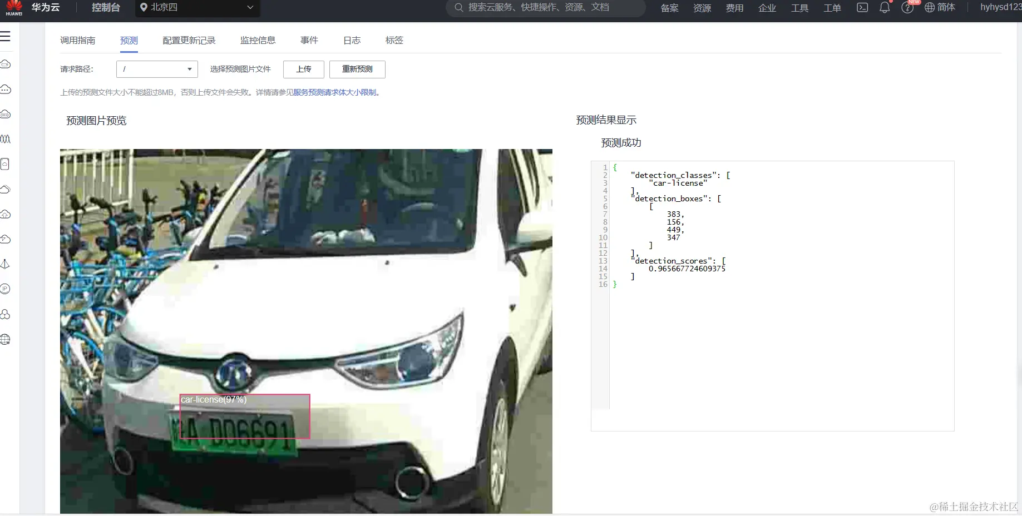Click the value 347 in the JSON
Screen dimensions: 1022x516
click(x=674, y=237)
